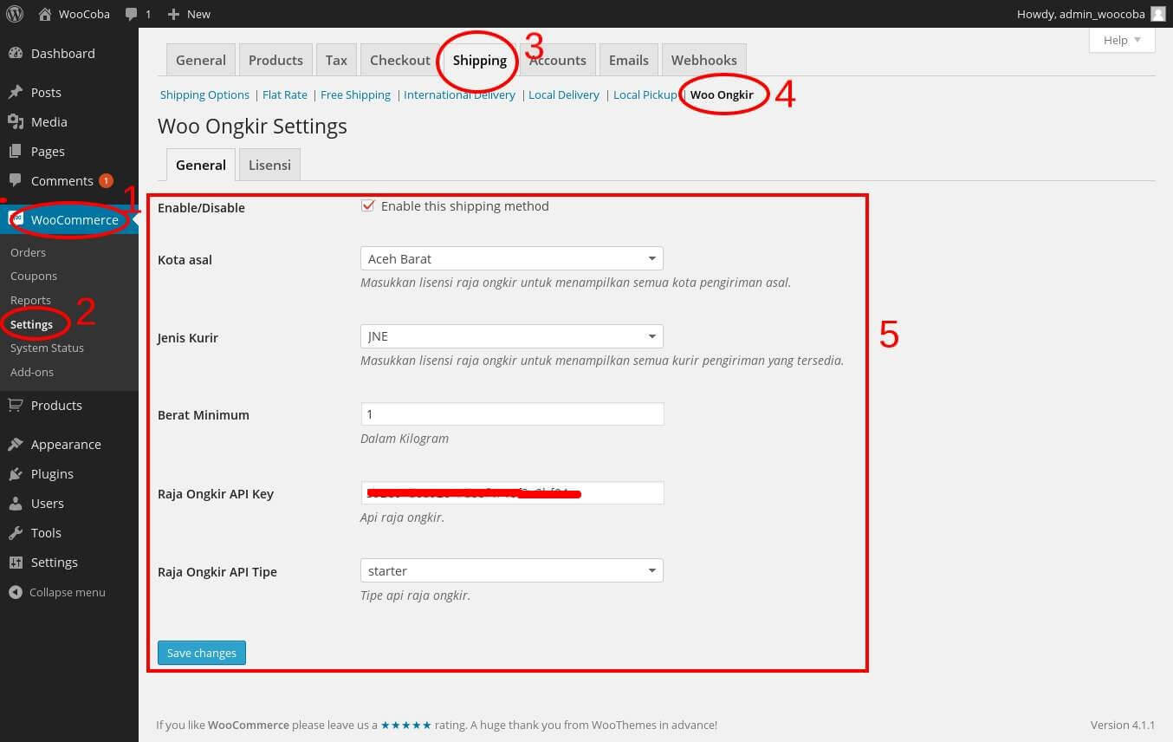Image resolution: width=1173 pixels, height=742 pixels.
Task: Open Posts via the pushpin icon
Action: coord(16,92)
